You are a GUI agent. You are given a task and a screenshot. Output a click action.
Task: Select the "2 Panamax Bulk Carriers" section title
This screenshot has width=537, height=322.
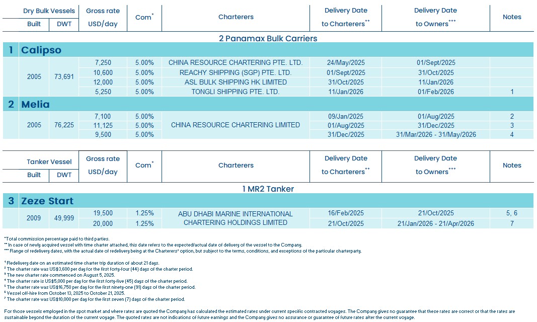[x=268, y=38]
